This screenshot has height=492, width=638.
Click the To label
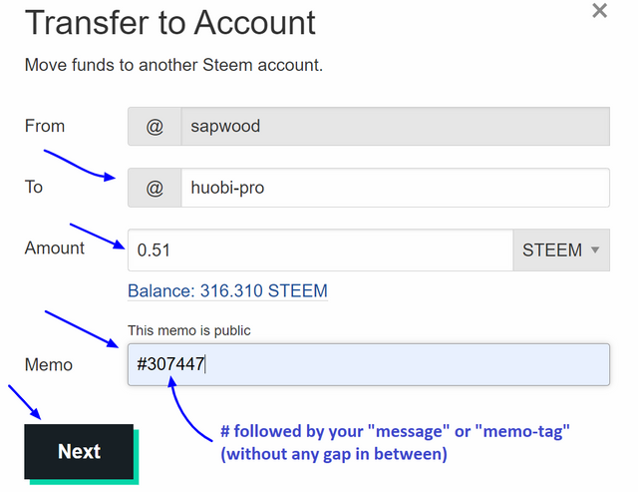pos(34,187)
